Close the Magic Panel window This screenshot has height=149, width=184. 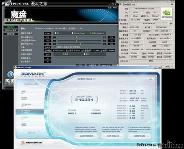[116, 4]
